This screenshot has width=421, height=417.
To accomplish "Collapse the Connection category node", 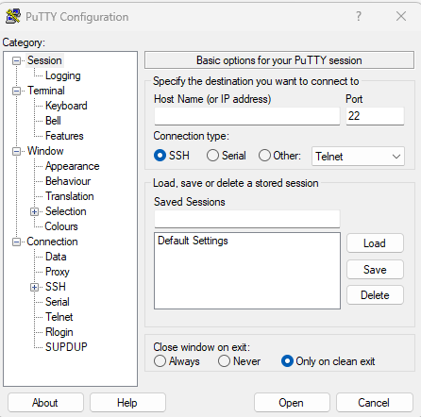I will pyautogui.click(x=16, y=242).
